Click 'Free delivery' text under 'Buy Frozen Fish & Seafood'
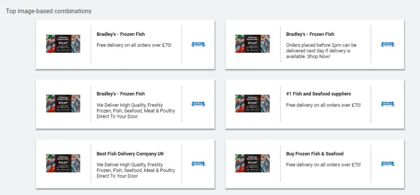The width and height of the screenshot is (420, 195). click(323, 165)
